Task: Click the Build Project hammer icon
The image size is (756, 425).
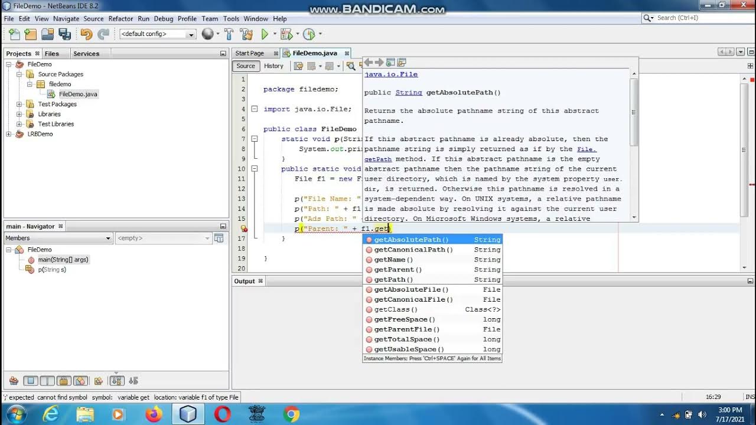Action: point(229,34)
